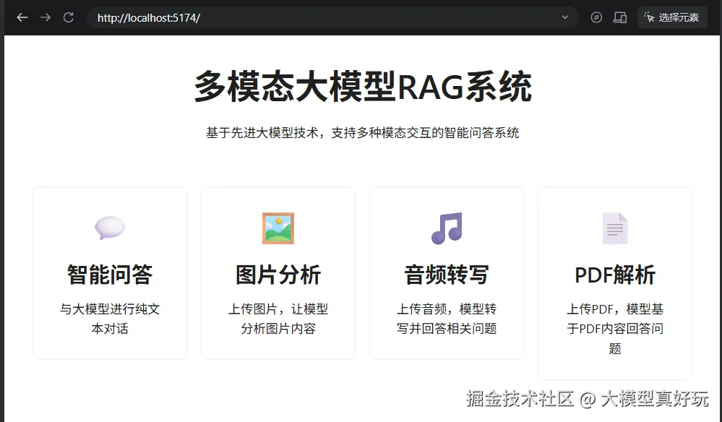Click the browser forward arrow
The image size is (722, 422).
click(x=45, y=17)
